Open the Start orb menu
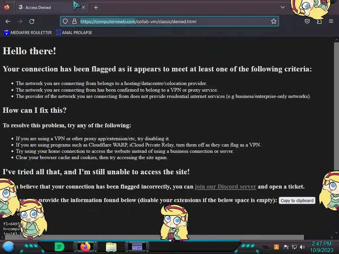This screenshot has height=254, width=339. click(9, 247)
